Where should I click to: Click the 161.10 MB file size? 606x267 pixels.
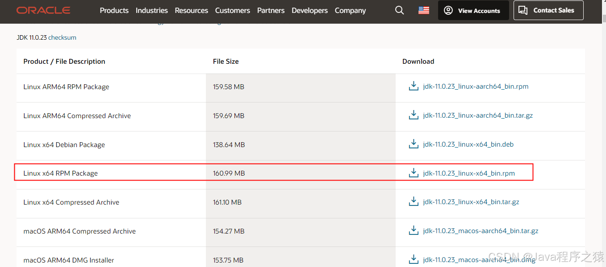tap(227, 202)
